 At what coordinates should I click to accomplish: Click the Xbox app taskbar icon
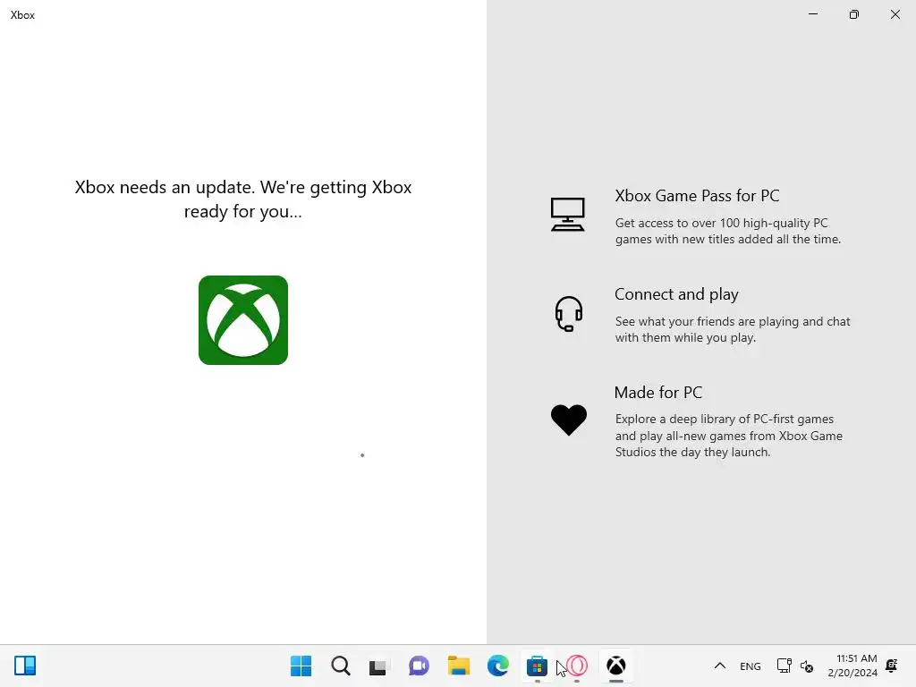(615, 666)
